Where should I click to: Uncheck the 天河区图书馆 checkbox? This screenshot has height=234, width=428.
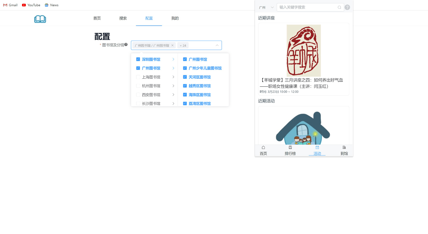(x=185, y=77)
